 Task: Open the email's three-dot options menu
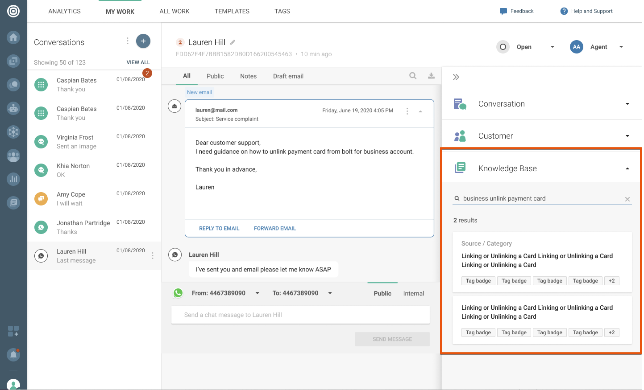coord(407,111)
